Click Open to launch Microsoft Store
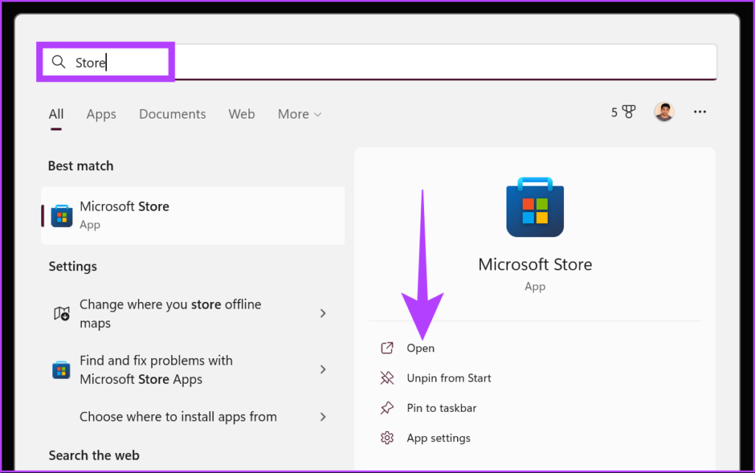This screenshot has width=755, height=473. (420, 348)
